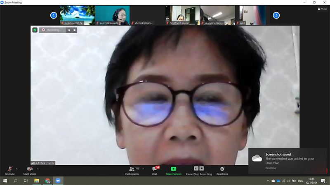Click the green encryption shield icon

point(35,30)
